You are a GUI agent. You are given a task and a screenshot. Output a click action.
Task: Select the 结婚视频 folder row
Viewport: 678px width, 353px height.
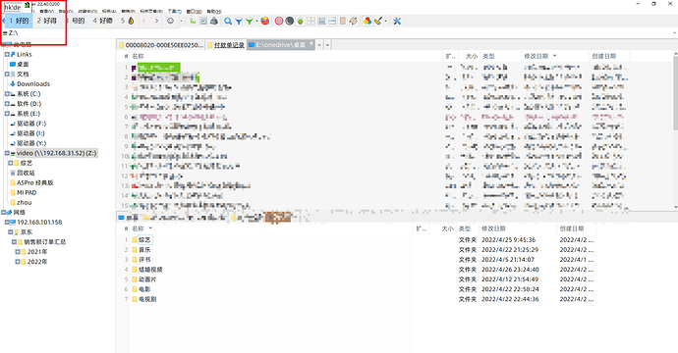(150, 270)
